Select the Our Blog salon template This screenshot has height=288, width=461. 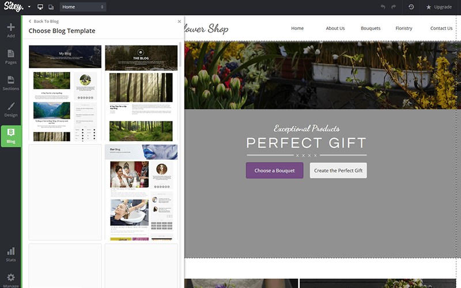[x=141, y=192]
